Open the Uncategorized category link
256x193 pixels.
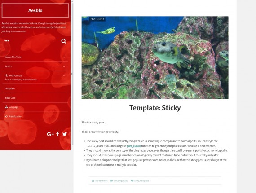click(x=121, y=180)
